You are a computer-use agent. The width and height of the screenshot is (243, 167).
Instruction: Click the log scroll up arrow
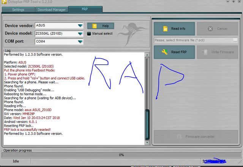tap(147, 55)
